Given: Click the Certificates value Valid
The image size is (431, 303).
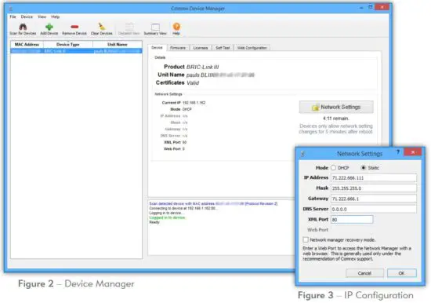Looking at the screenshot, I should (x=193, y=83).
